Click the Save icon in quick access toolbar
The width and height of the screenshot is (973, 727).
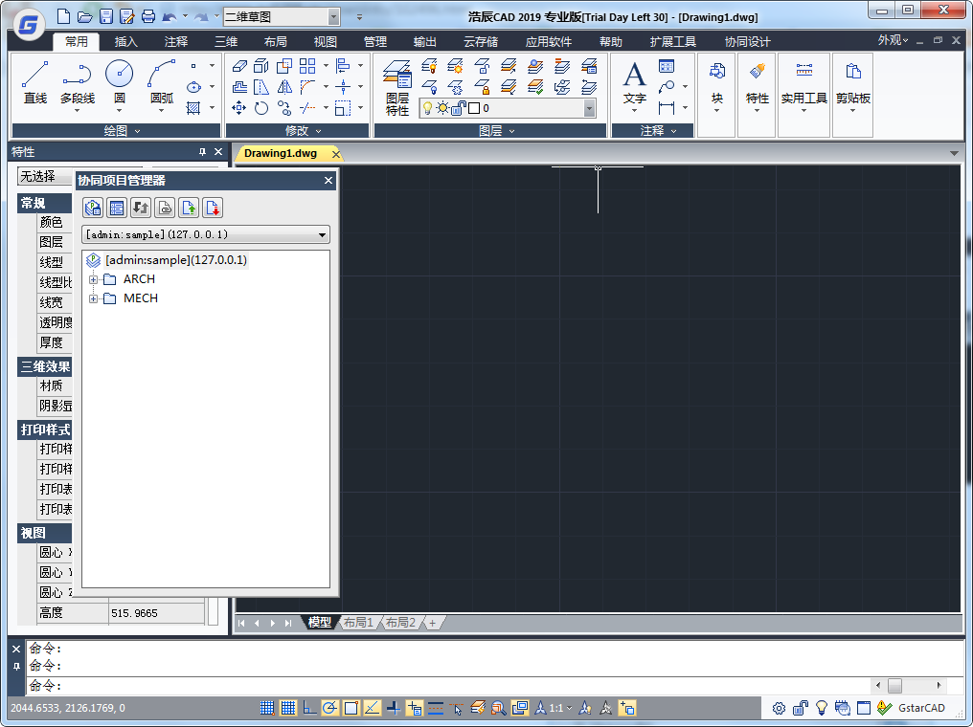[x=106, y=16]
